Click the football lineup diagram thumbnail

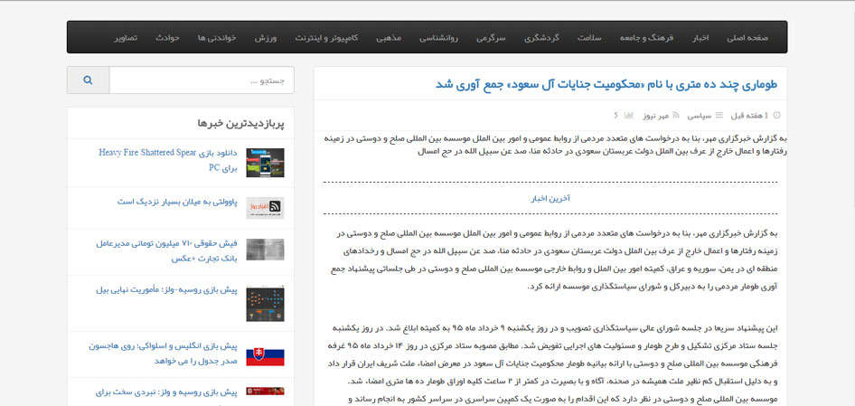(x=265, y=304)
